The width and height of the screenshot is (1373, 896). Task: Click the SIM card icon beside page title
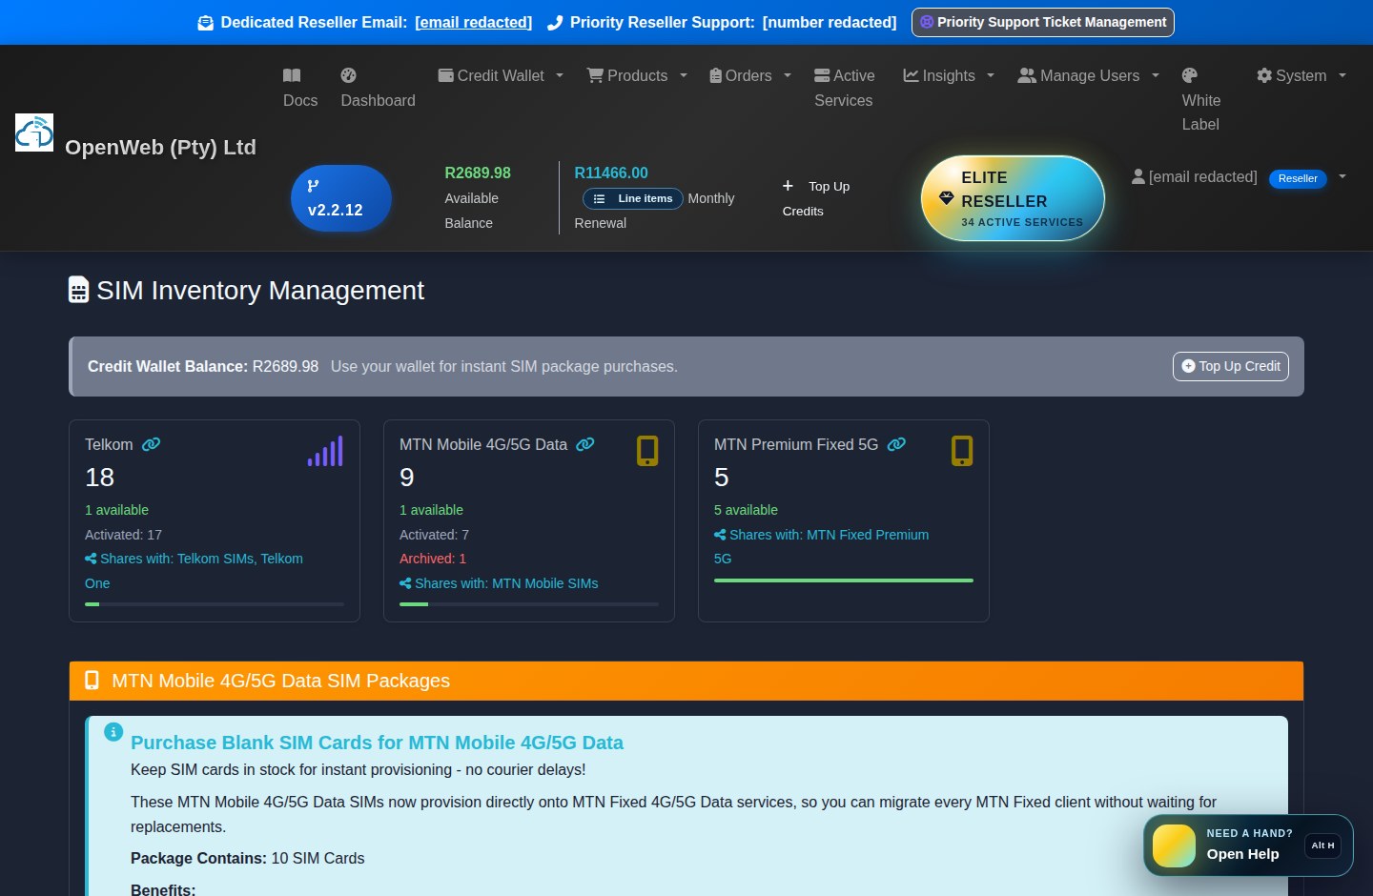[79, 290]
